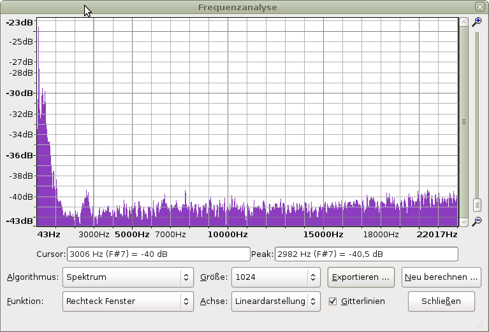The image size is (489, 332).
Task: Click the Neu berechnen button
Action: click(441, 277)
